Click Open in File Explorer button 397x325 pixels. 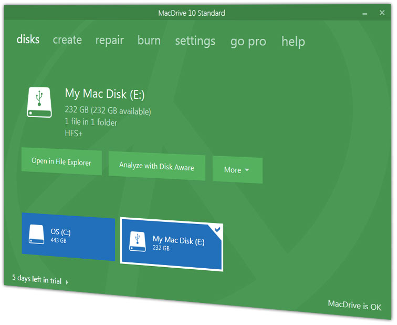(x=61, y=161)
